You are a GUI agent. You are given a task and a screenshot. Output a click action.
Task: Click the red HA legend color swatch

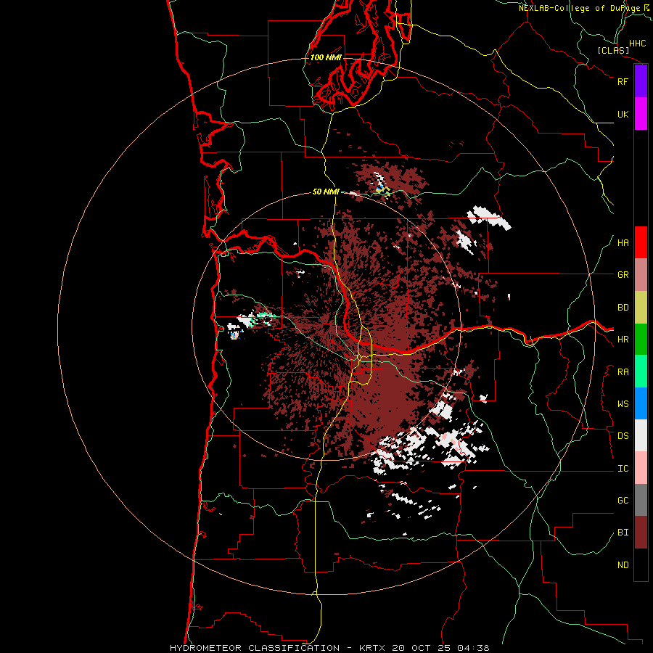641,242
